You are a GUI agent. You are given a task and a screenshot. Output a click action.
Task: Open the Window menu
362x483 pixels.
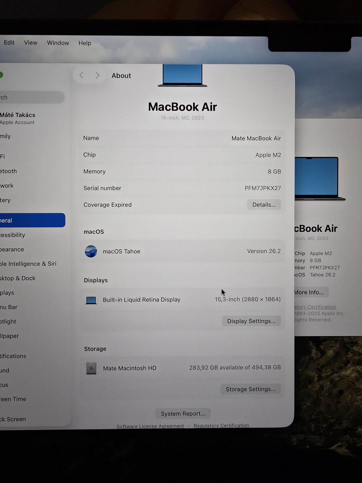[58, 43]
